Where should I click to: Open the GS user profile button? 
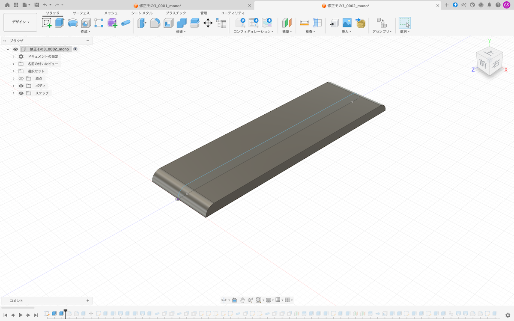[x=507, y=5]
